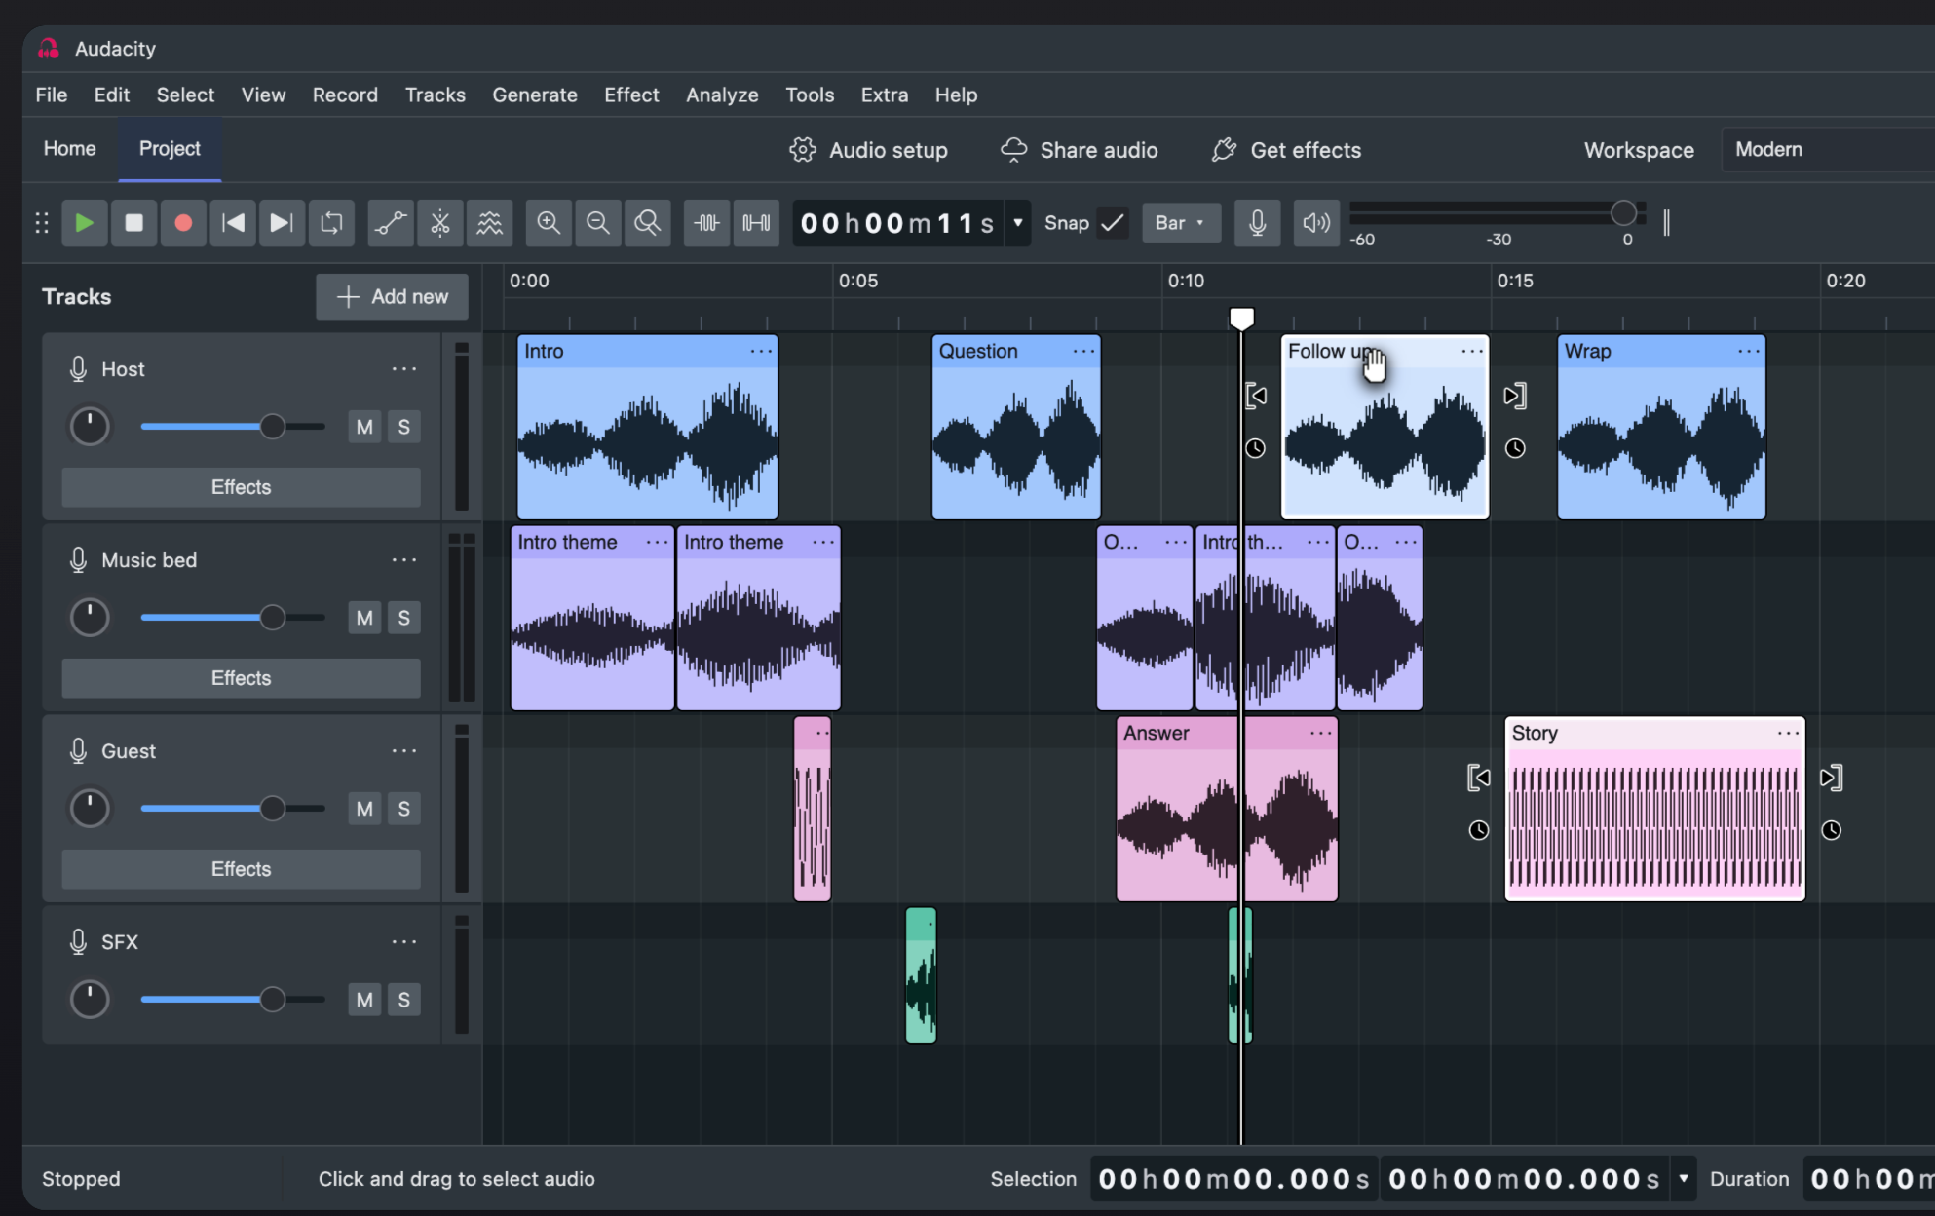Click Share audio button

click(x=1080, y=150)
